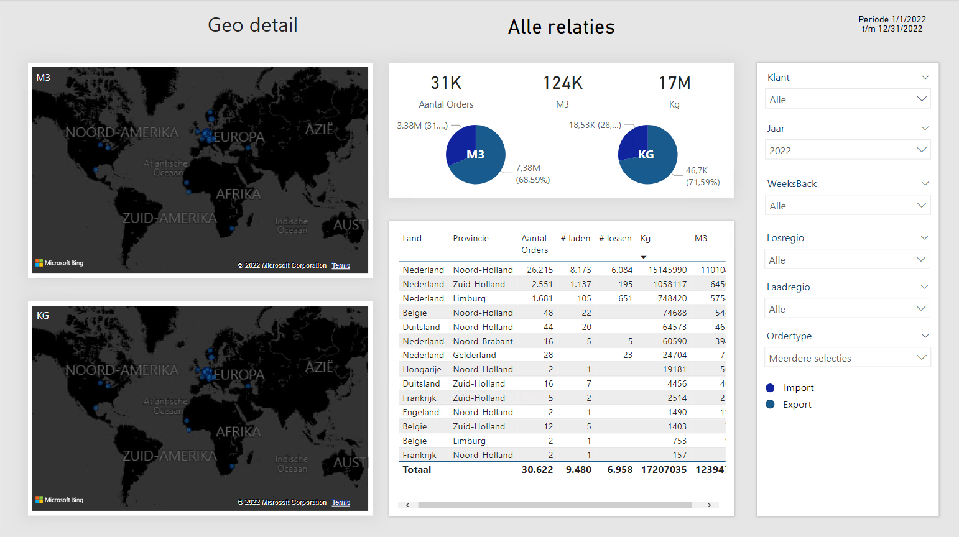Screen dimensions: 959x537
Task: Click the table horizontal scrollbar thumb
Action: point(555,505)
